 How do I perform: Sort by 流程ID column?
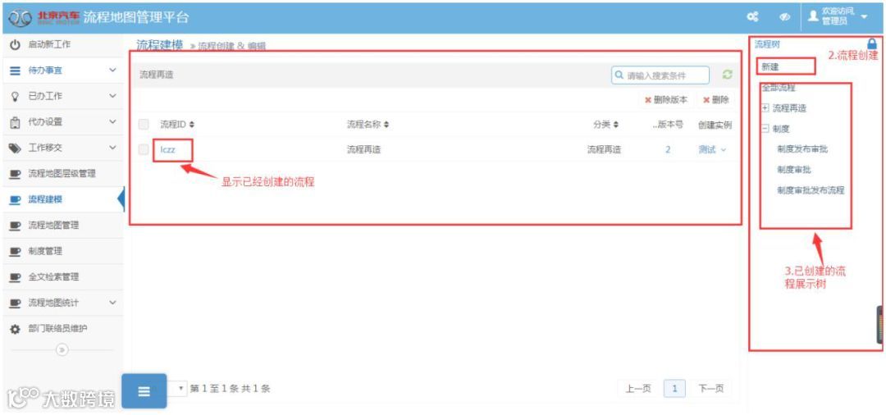point(177,124)
